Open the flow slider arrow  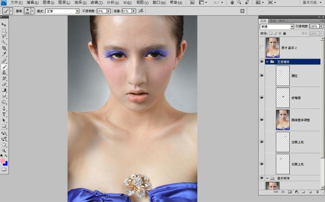coord(134,11)
